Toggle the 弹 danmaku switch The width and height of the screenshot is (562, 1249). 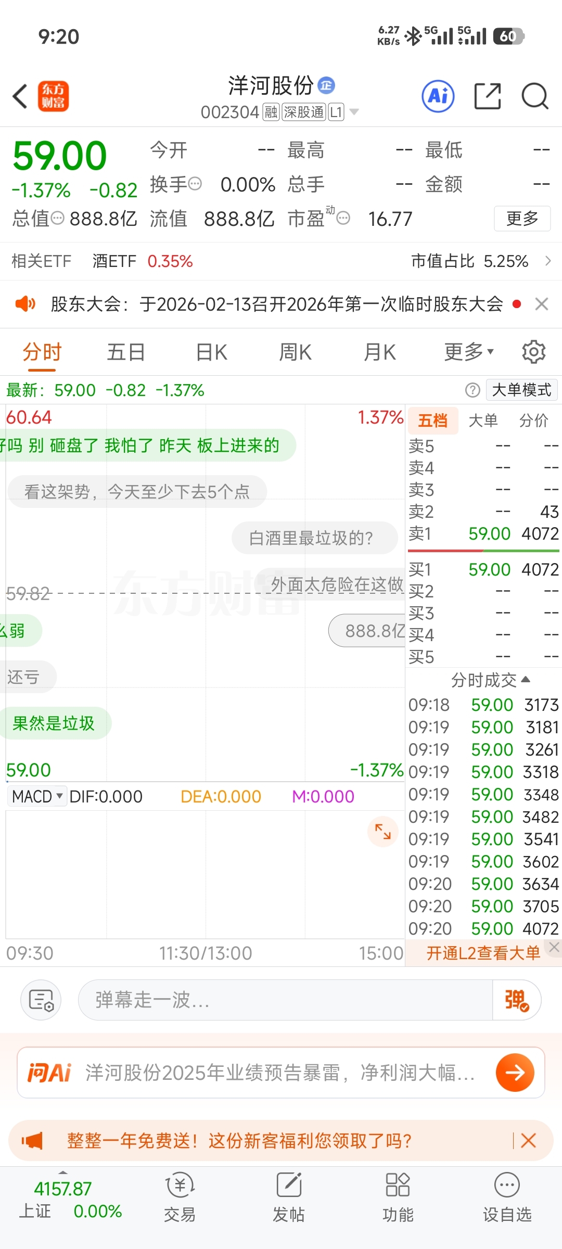pos(517,1000)
